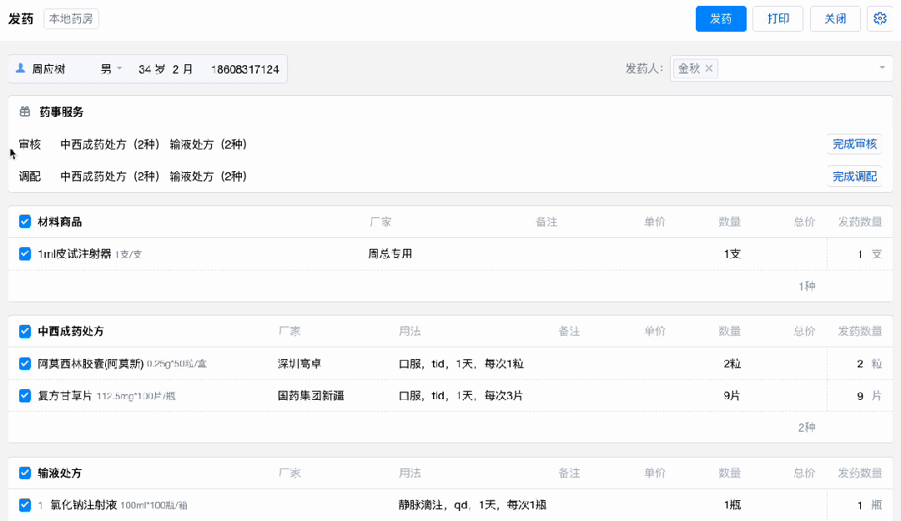This screenshot has width=901, height=521.
Task: Click the patient avatar icon
Action: point(21,68)
